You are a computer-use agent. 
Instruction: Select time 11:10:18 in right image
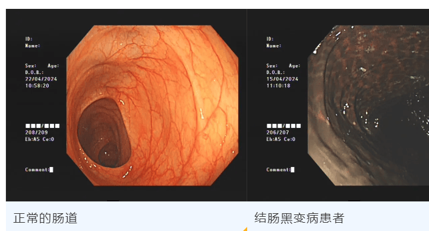(x=279, y=86)
